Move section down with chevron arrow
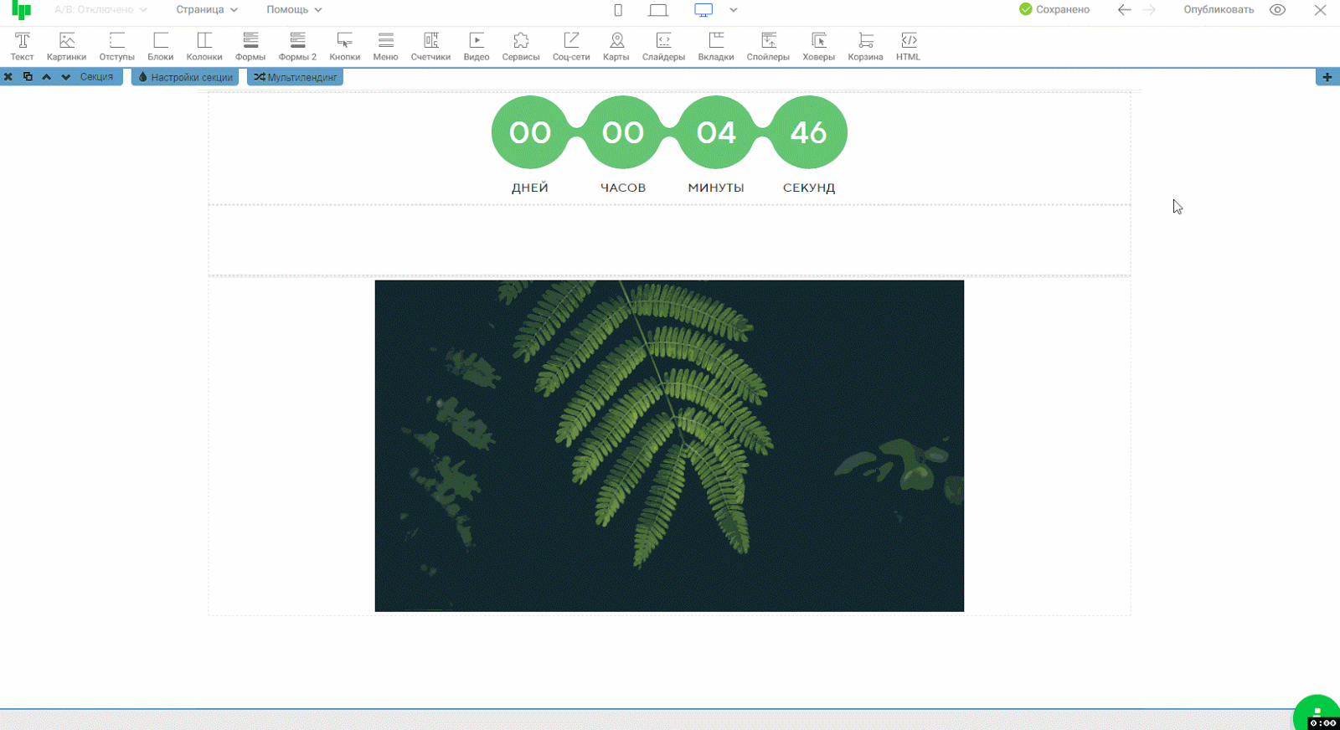Screen dimensions: 1340x730 66,77
